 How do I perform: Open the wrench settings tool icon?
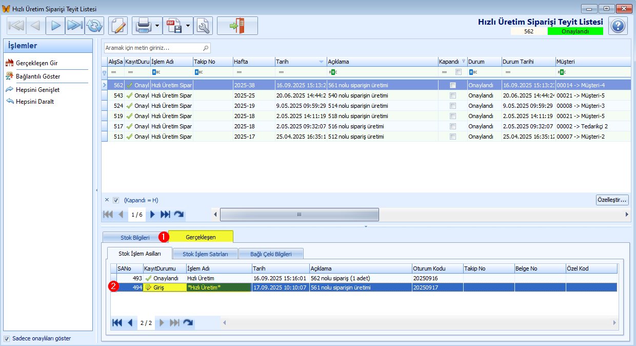pyautogui.click(x=203, y=25)
